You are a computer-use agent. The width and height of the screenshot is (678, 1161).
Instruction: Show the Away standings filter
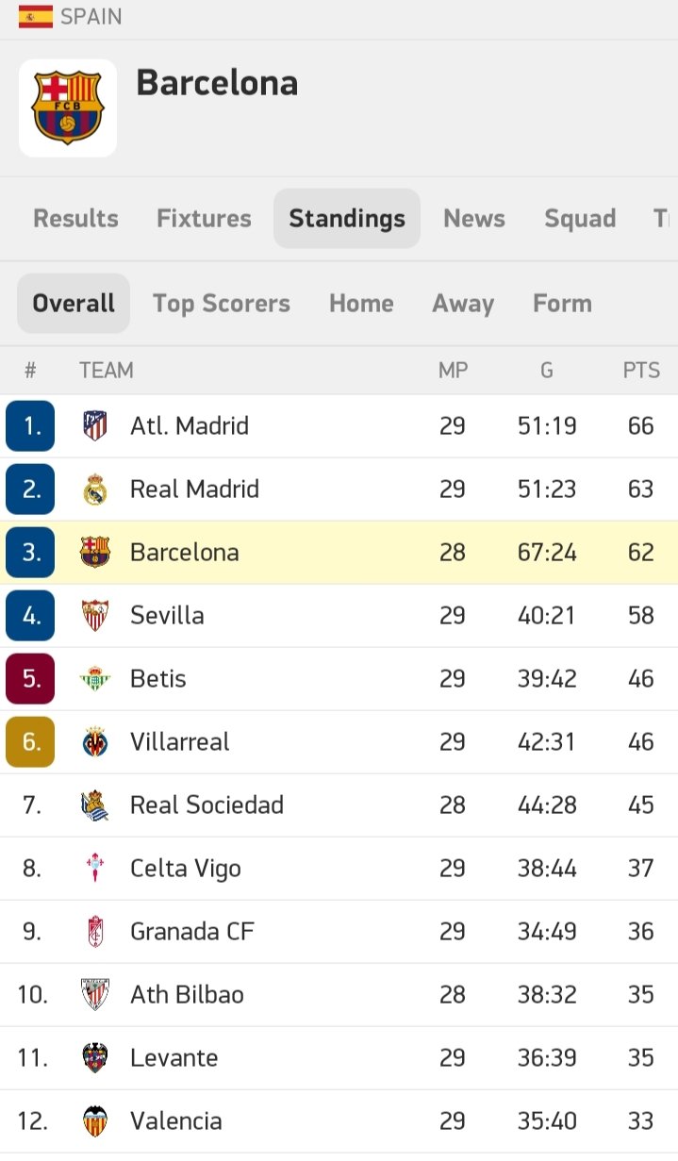pos(463,304)
